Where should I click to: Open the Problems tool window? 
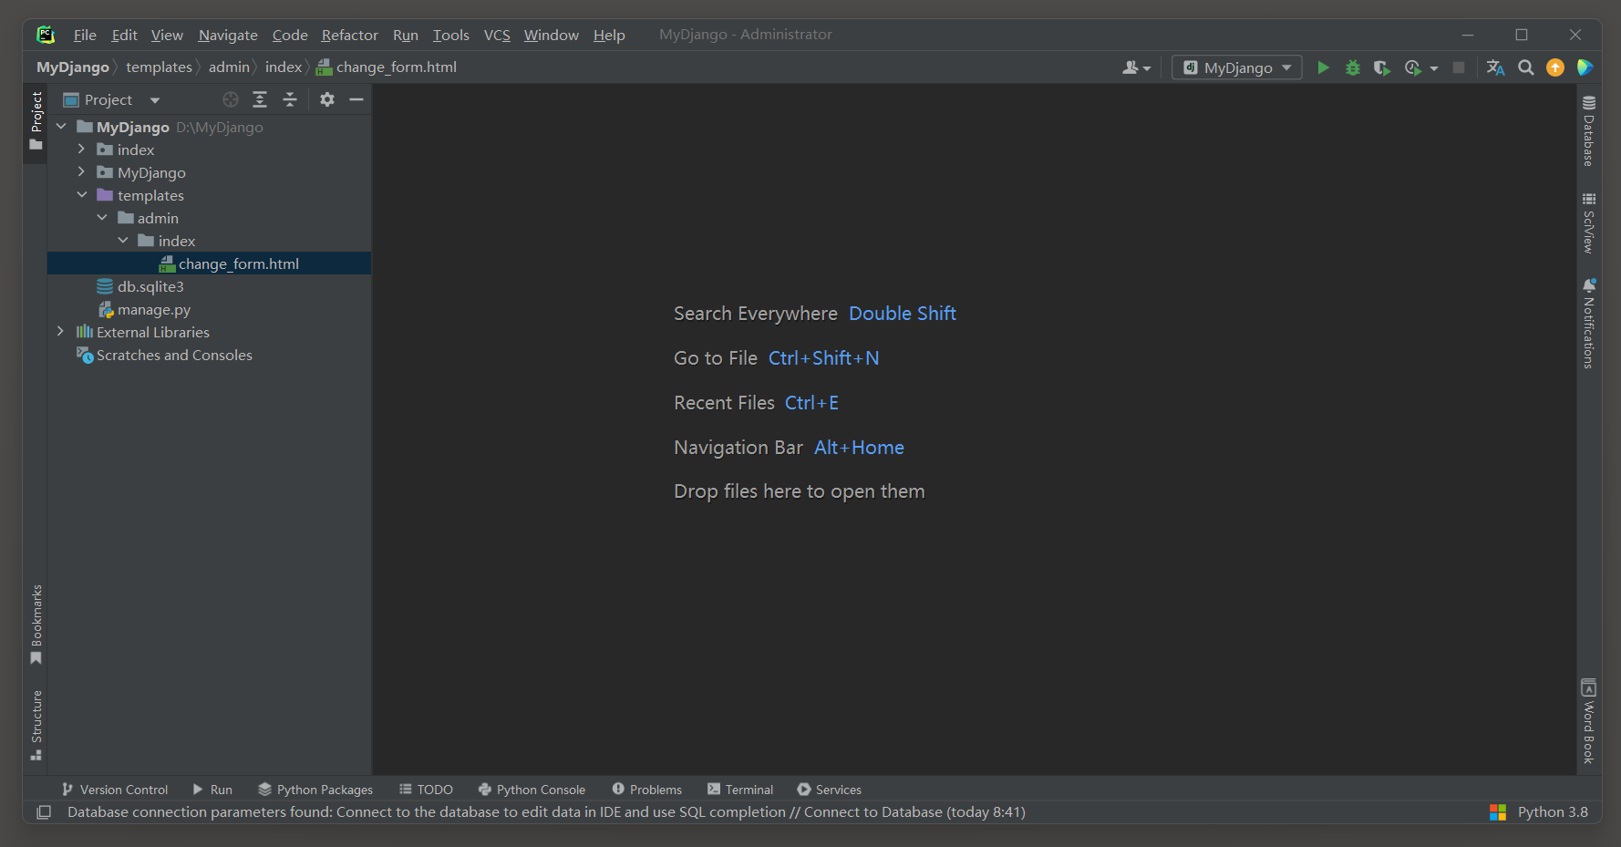pyautogui.click(x=646, y=790)
